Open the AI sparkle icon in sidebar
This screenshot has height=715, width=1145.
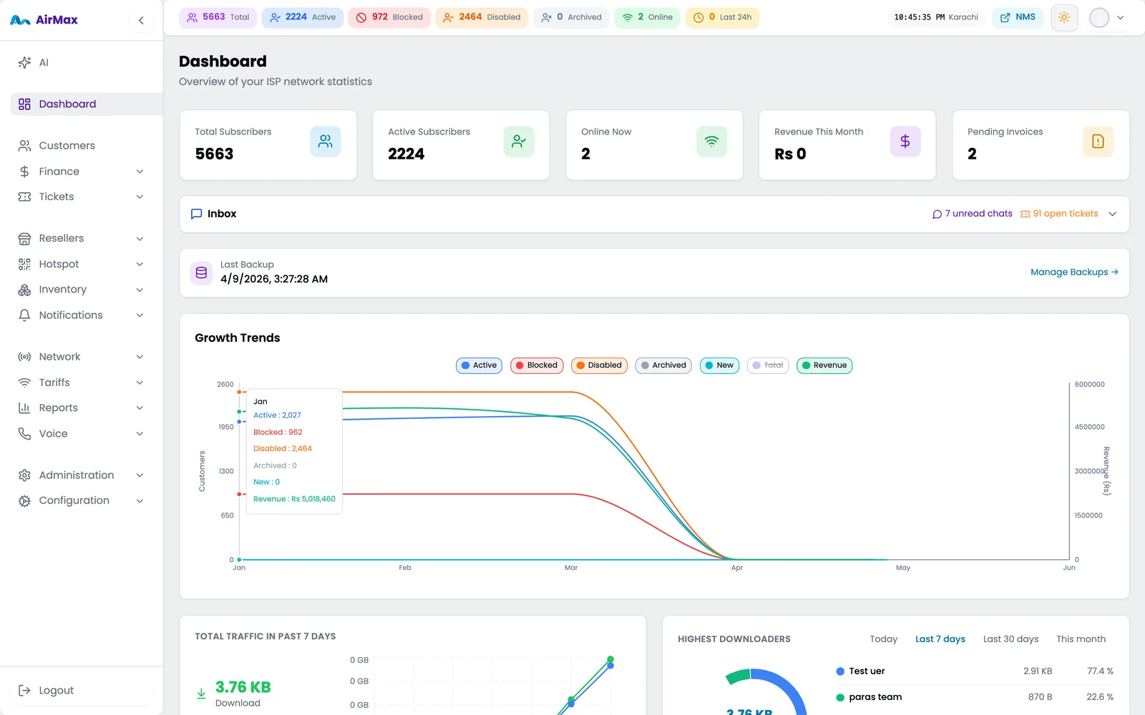(24, 62)
